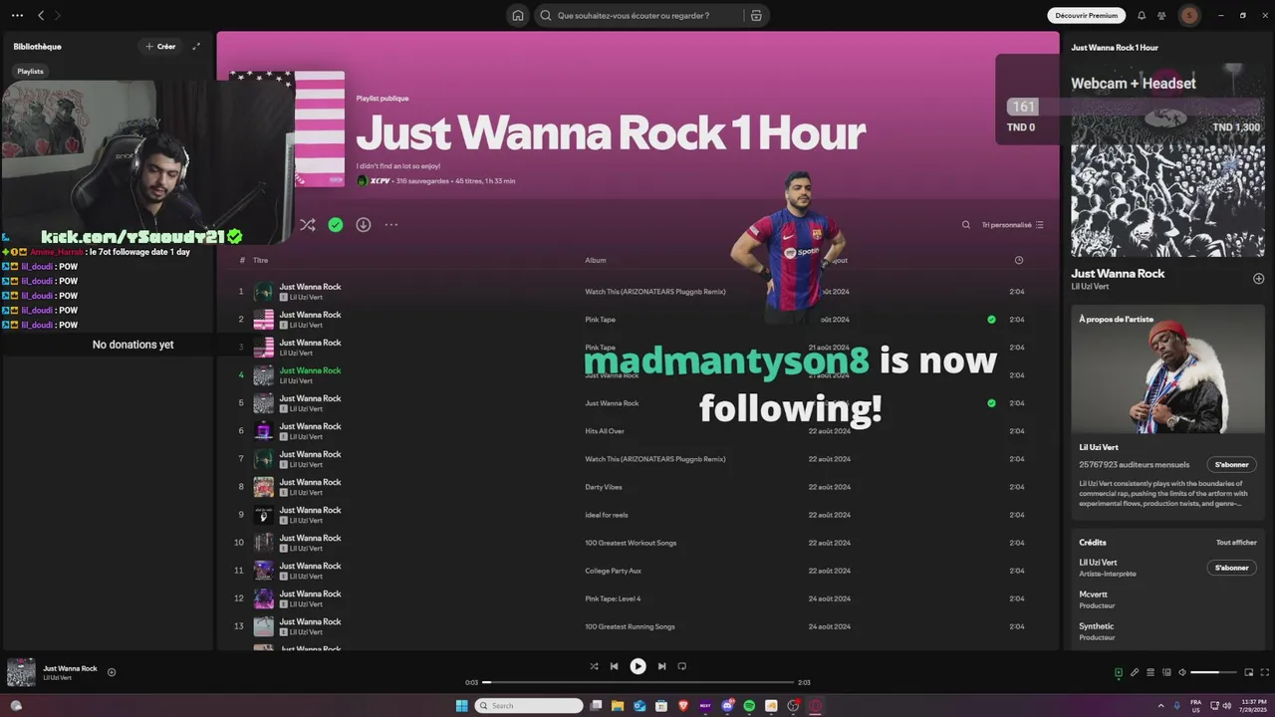Toggle green saved check on track row 5
The image size is (1275, 717).
point(991,403)
